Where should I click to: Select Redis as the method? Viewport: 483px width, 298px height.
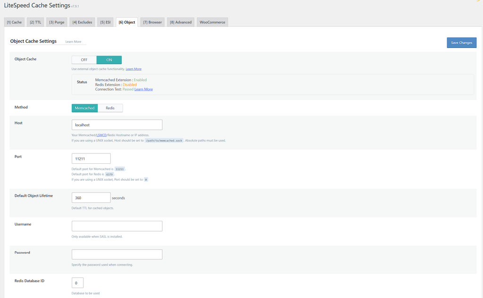click(110, 108)
